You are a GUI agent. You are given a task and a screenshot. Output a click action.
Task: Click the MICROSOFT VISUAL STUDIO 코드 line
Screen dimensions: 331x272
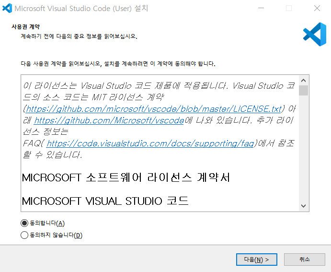pyautogui.click(x=105, y=201)
